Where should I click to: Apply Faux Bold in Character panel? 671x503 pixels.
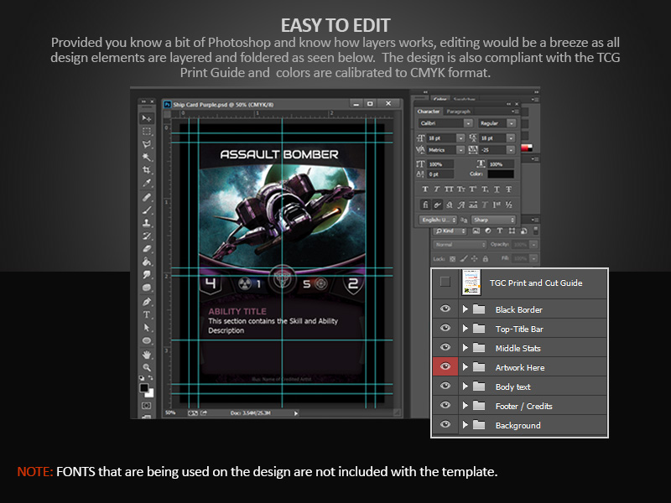[425, 189]
